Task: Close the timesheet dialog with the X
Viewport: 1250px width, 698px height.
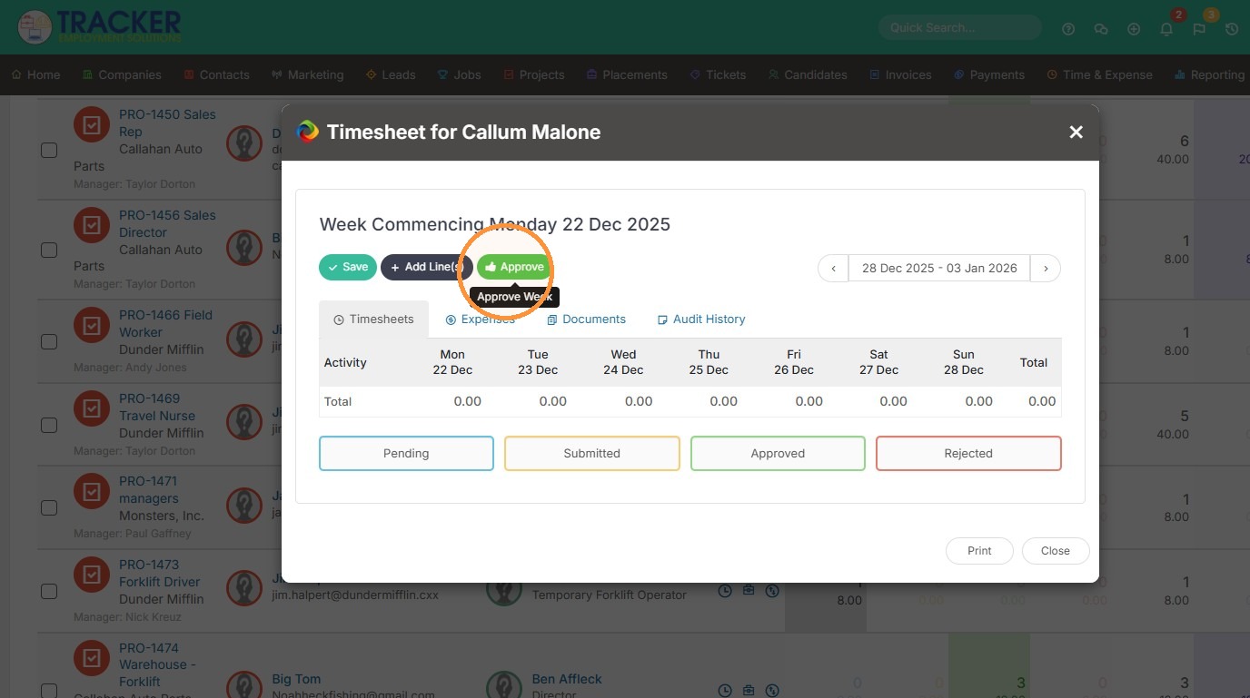Action: 1076,133
